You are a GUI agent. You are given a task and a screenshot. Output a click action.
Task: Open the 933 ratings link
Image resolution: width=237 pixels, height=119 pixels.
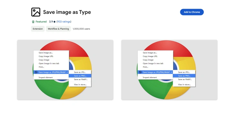(64, 22)
